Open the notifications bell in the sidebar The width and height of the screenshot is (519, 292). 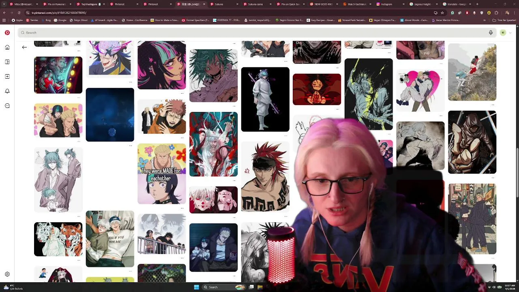coord(7,91)
